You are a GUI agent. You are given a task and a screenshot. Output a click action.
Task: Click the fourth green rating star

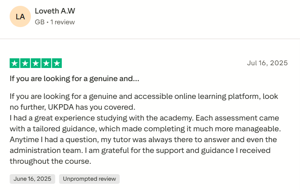pos(46,63)
